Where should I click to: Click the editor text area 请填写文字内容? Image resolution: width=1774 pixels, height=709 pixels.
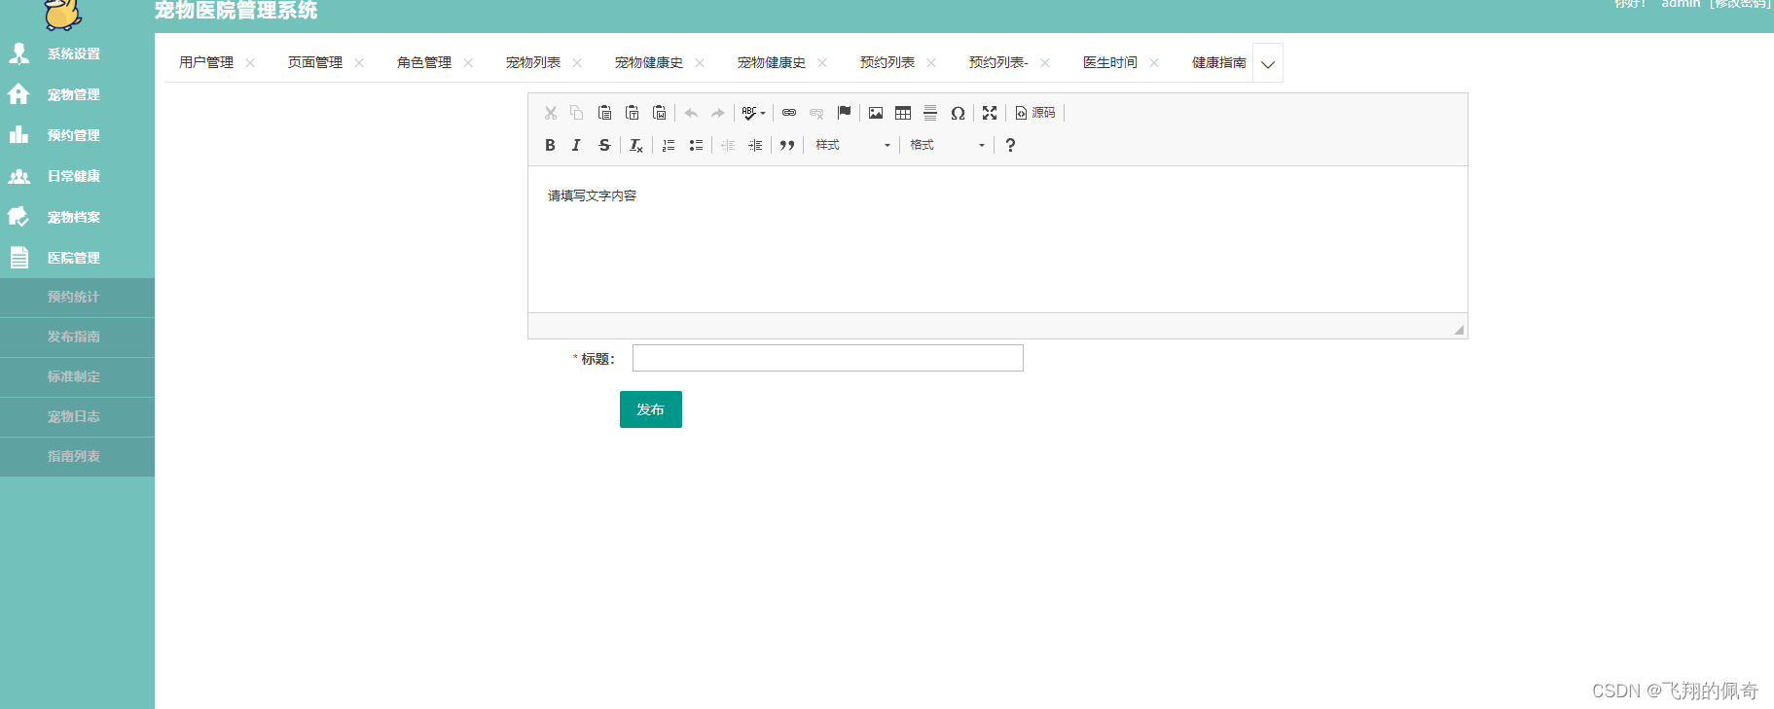997,239
